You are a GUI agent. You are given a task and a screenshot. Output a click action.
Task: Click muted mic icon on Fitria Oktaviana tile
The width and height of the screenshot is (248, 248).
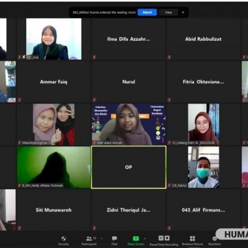tap(169, 100)
